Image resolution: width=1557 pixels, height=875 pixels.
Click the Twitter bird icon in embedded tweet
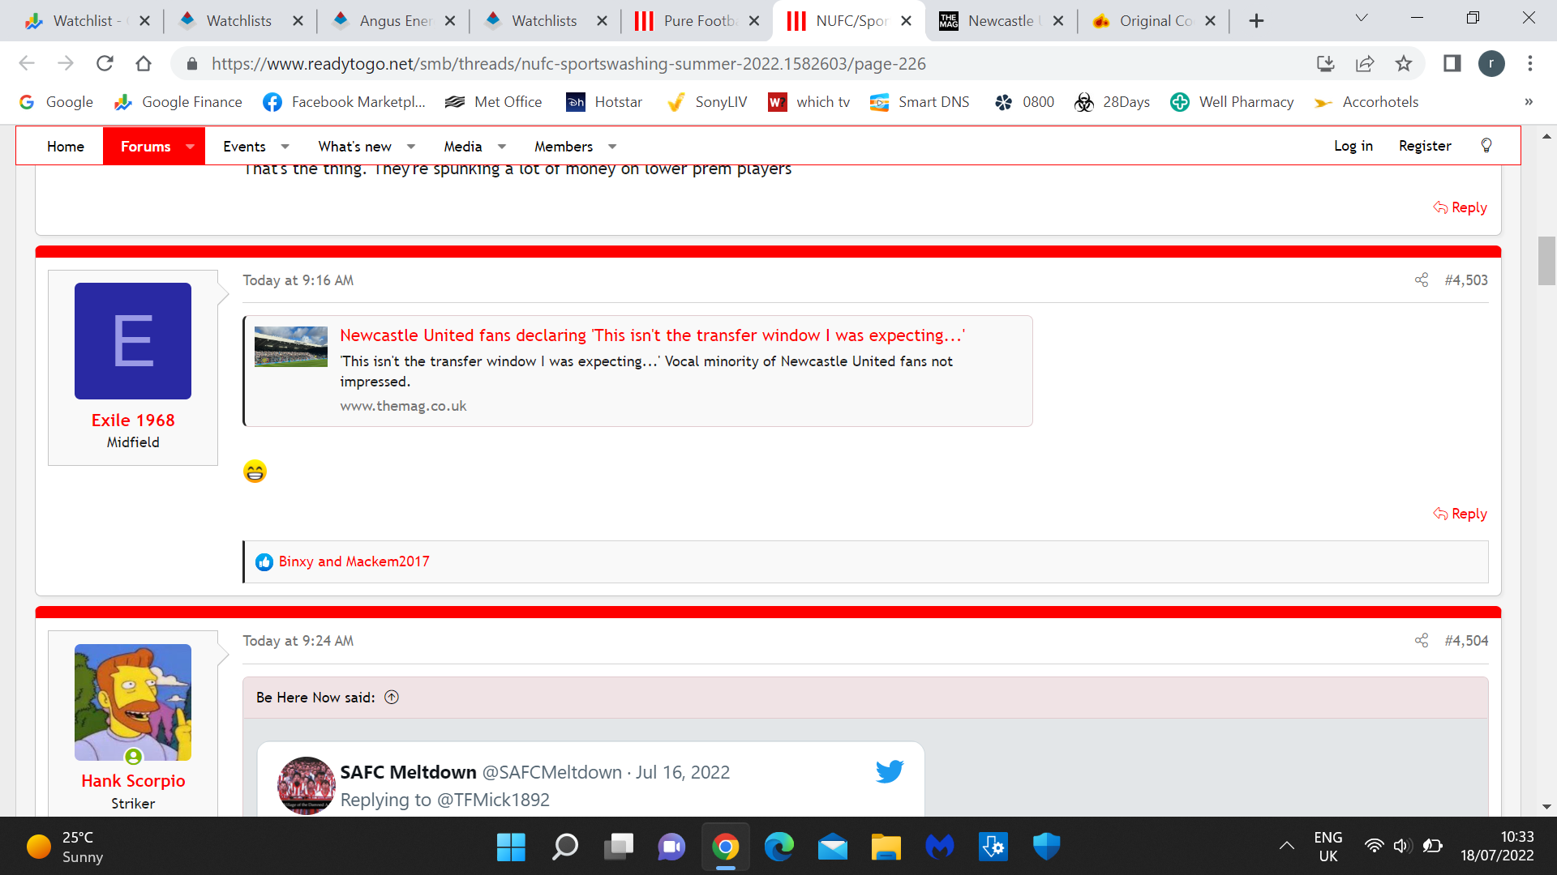890,771
